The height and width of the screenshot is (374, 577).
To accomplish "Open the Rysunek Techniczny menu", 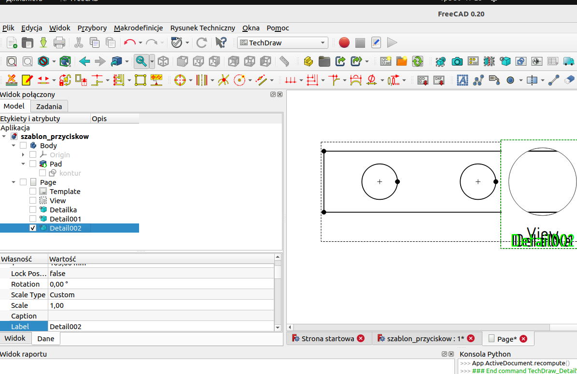I will tap(202, 28).
